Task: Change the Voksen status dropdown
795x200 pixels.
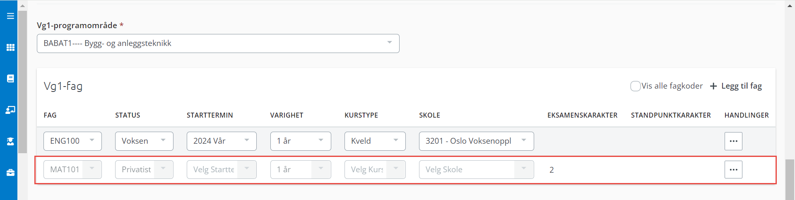Action: tap(144, 141)
